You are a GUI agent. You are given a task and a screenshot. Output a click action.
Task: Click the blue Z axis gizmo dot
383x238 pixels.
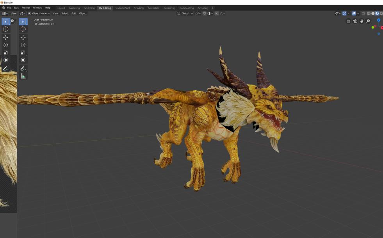tap(379, 20)
